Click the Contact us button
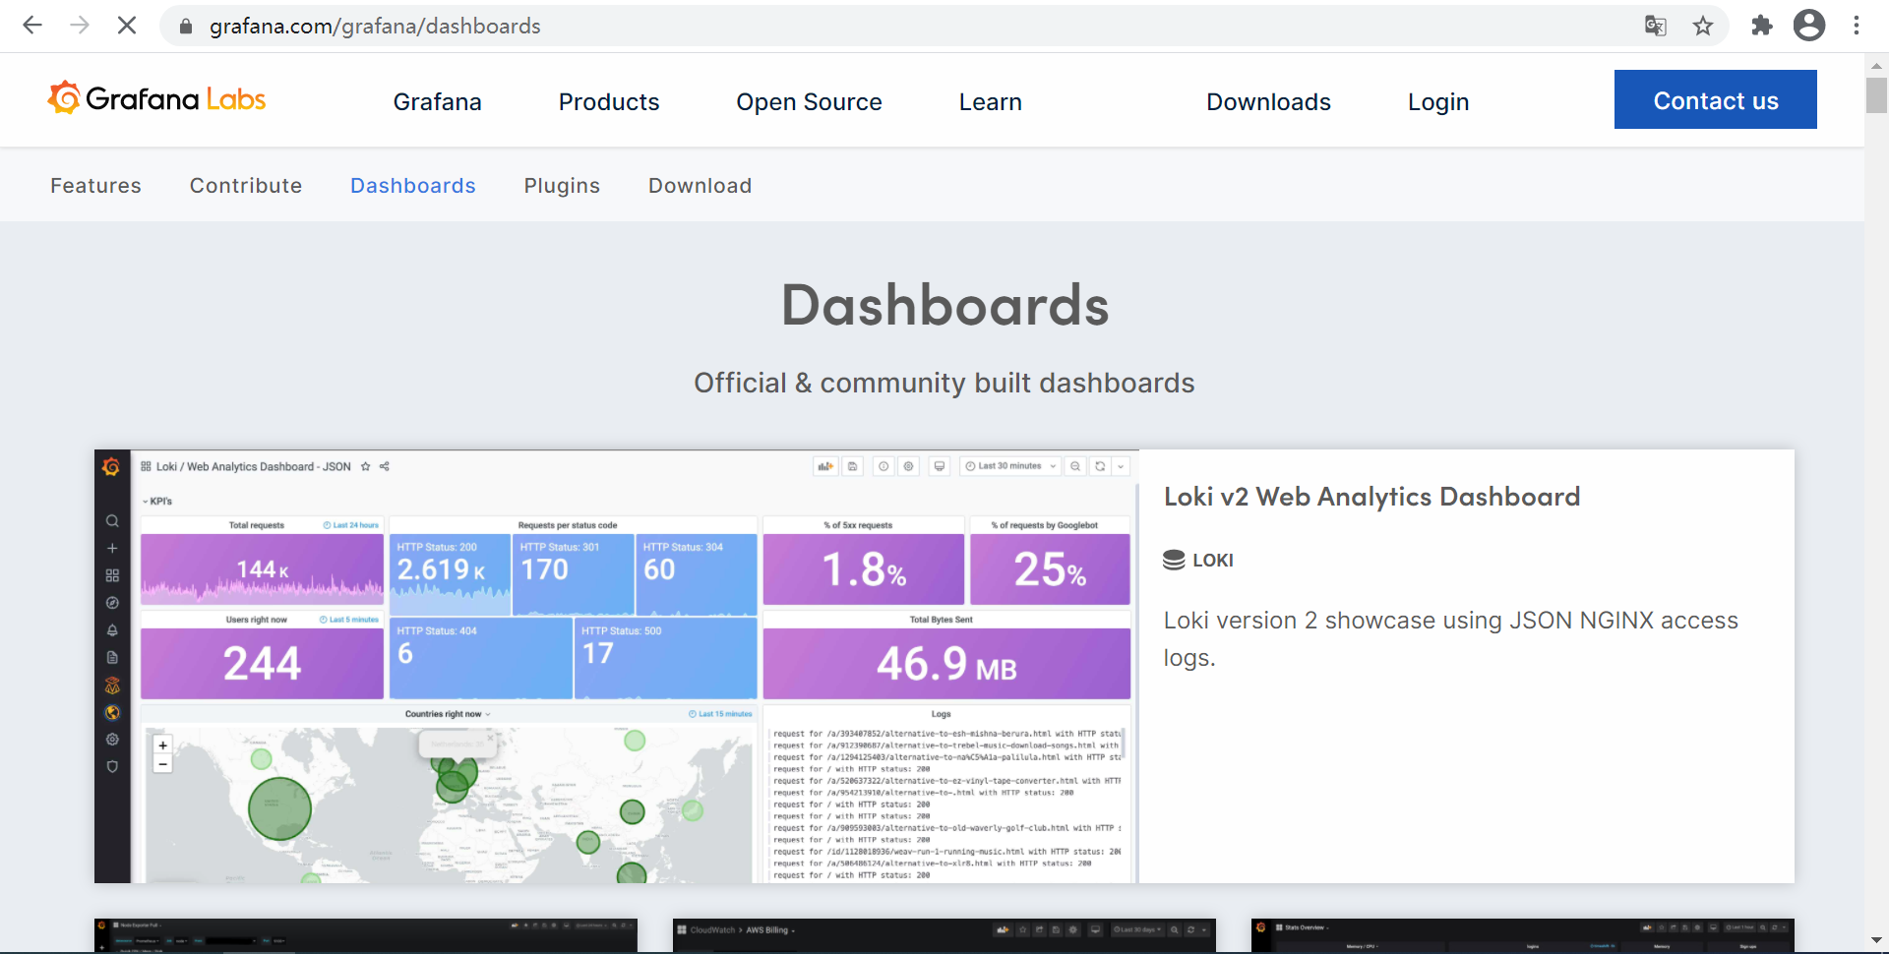1889x954 pixels. coord(1716,99)
